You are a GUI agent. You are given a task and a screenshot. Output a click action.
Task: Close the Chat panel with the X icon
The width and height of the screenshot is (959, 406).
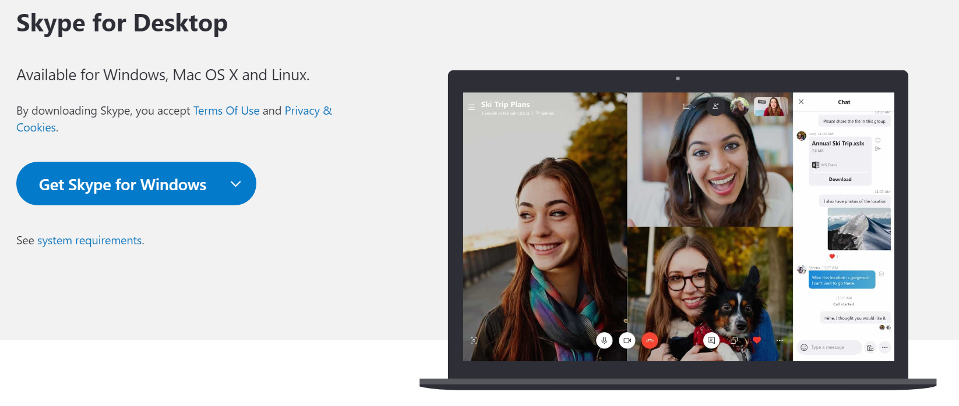click(801, 102)
